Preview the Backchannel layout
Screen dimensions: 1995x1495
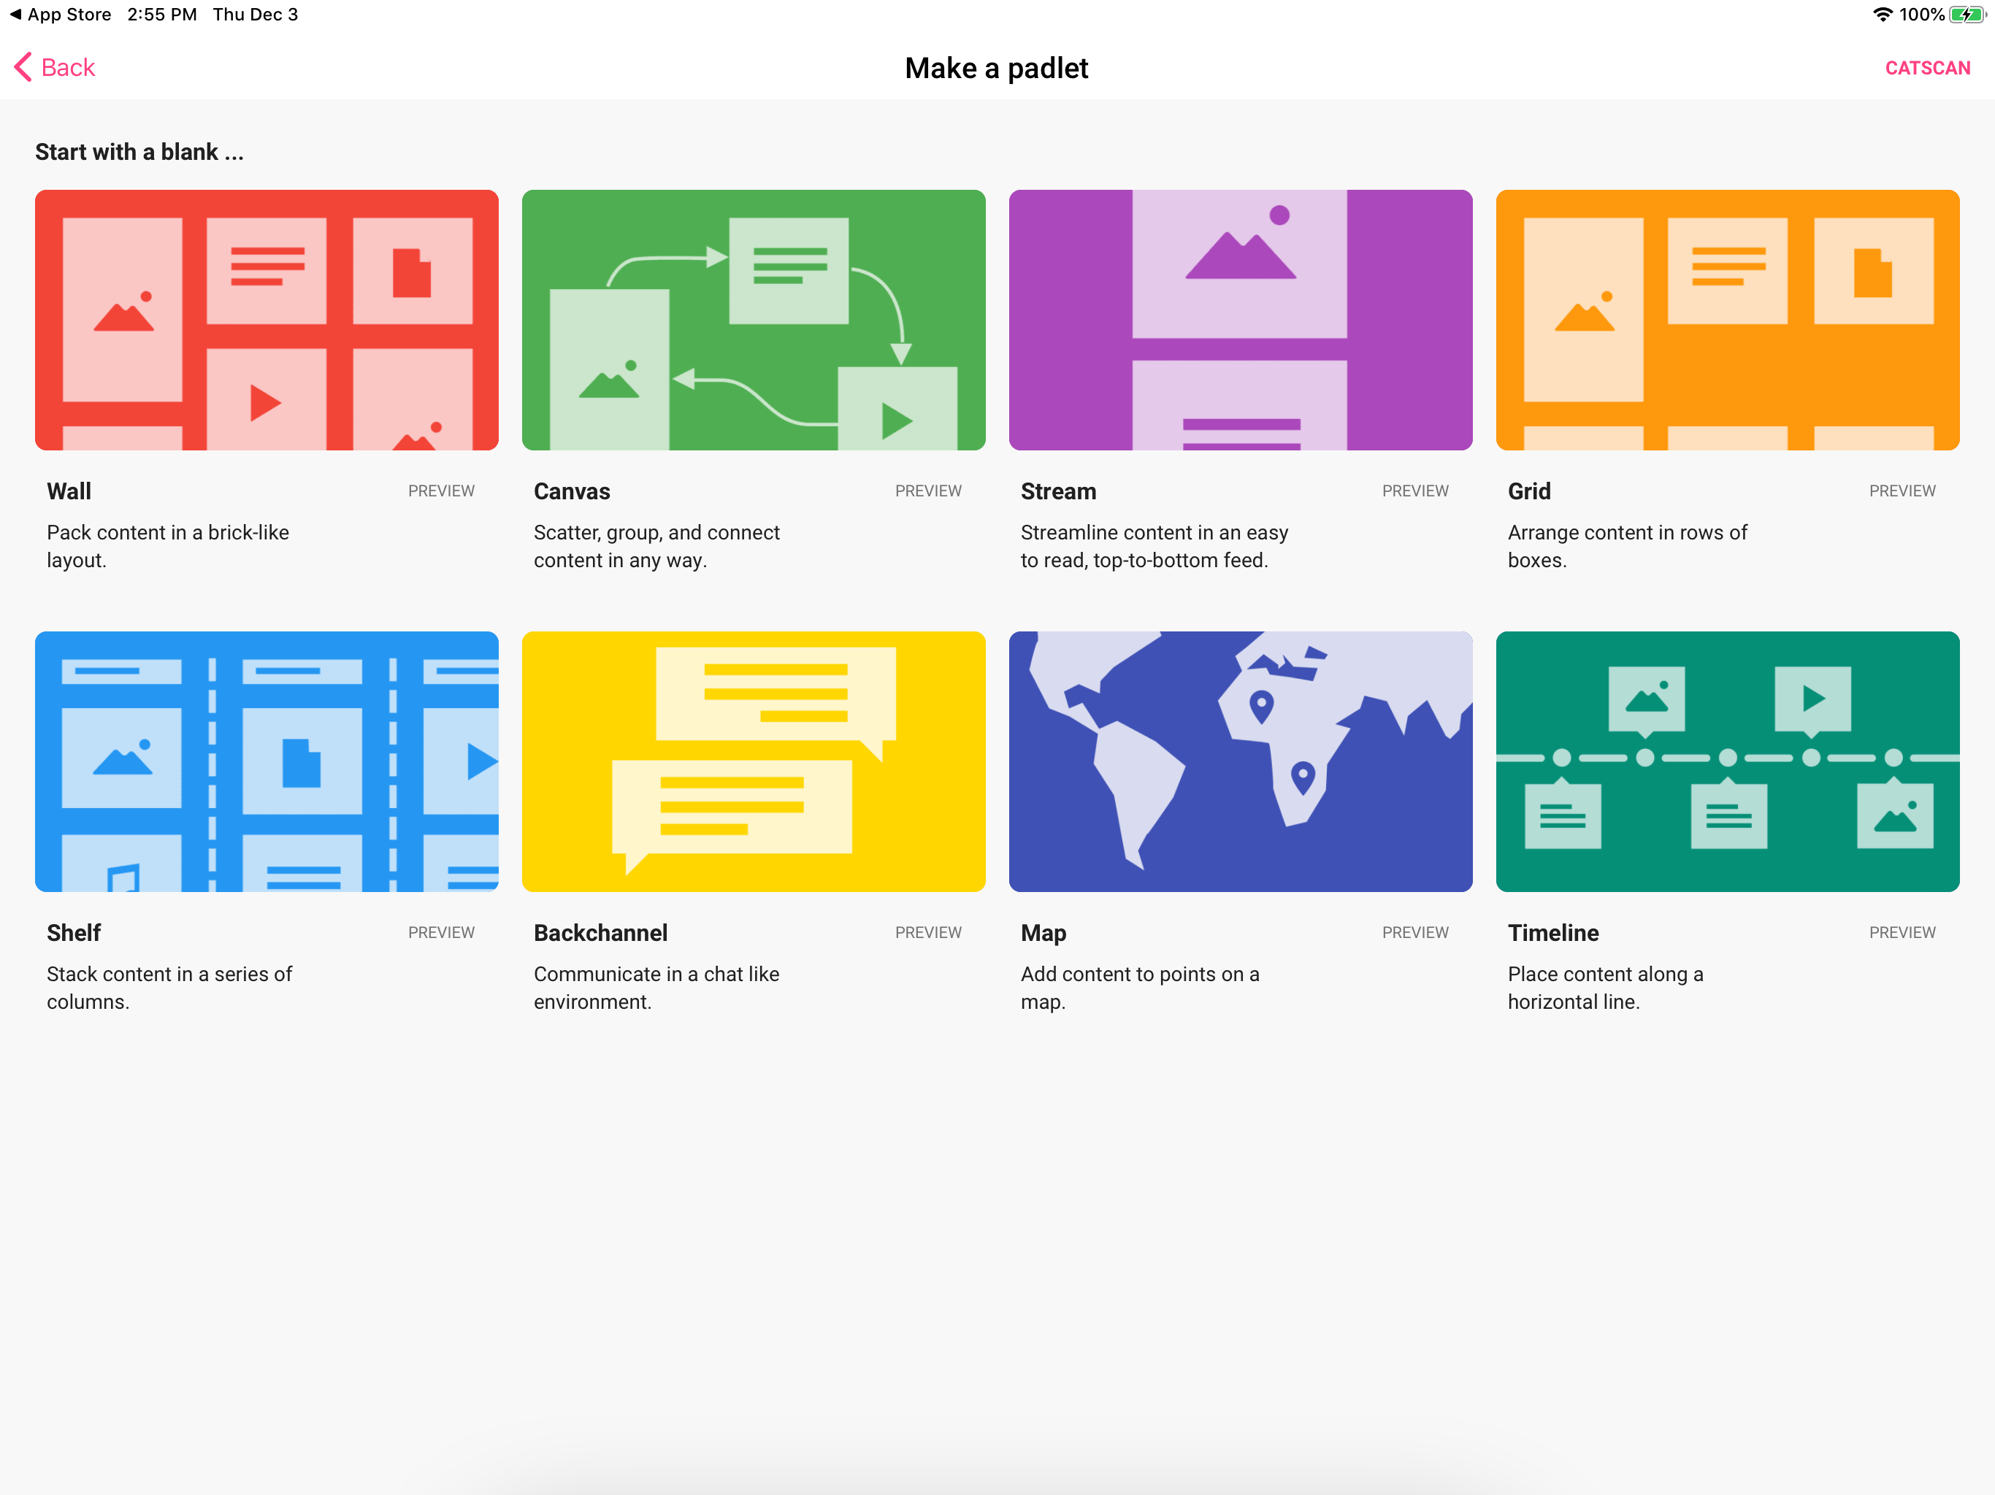[x=928, y=932]
